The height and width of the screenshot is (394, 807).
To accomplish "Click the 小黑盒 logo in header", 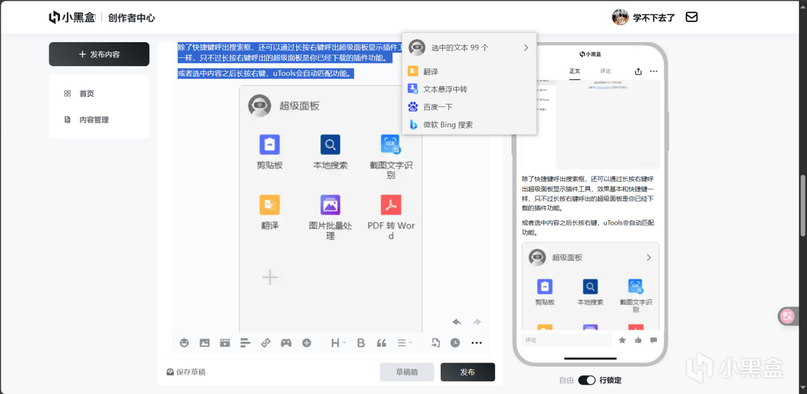I will [72, 18].
